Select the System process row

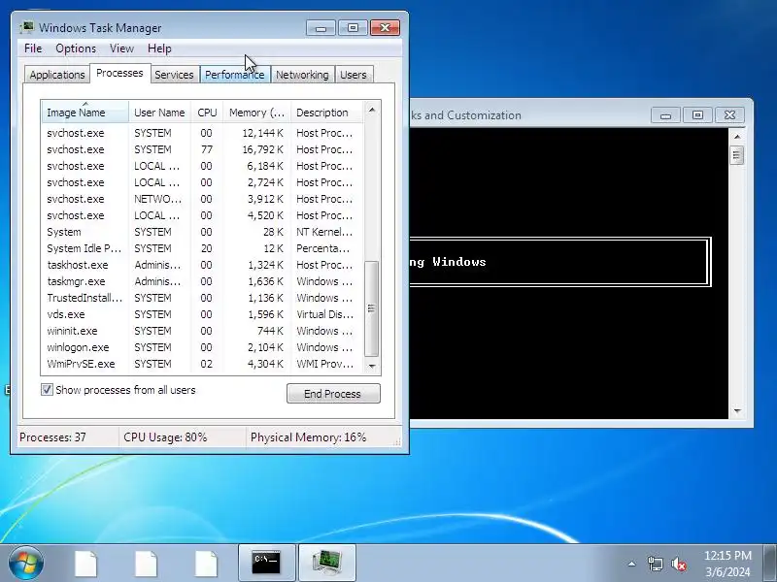[203, 232]
